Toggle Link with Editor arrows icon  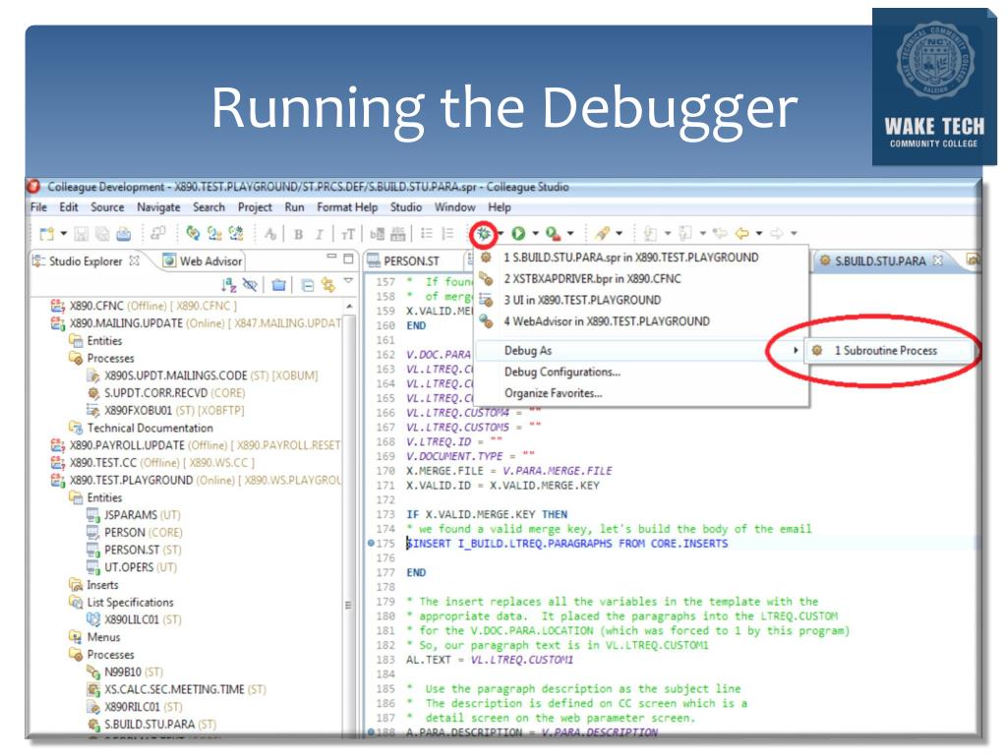pyautogui.click(x=328, y=284)
